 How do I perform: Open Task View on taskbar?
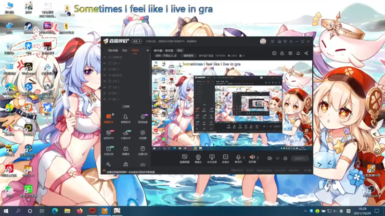click(x=42, y=211)
